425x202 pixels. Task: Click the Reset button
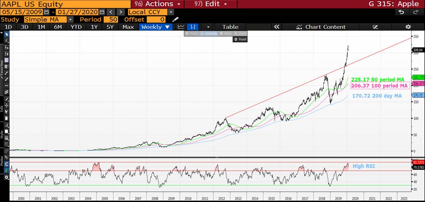click(x=240, y=39)
